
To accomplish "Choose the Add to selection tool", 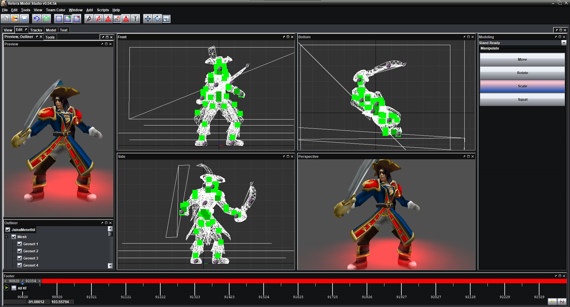I will click(x=68, y=19).
